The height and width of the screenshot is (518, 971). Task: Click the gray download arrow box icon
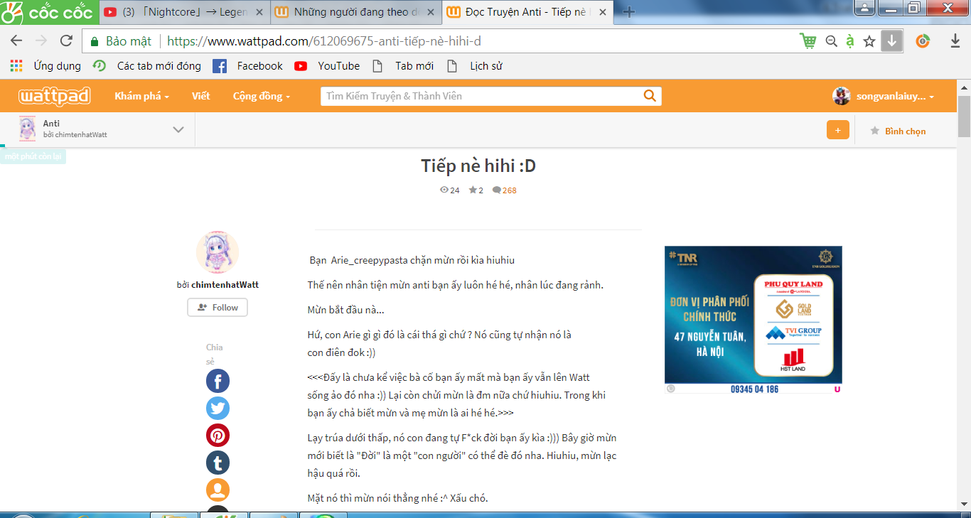tap(891, 41)
